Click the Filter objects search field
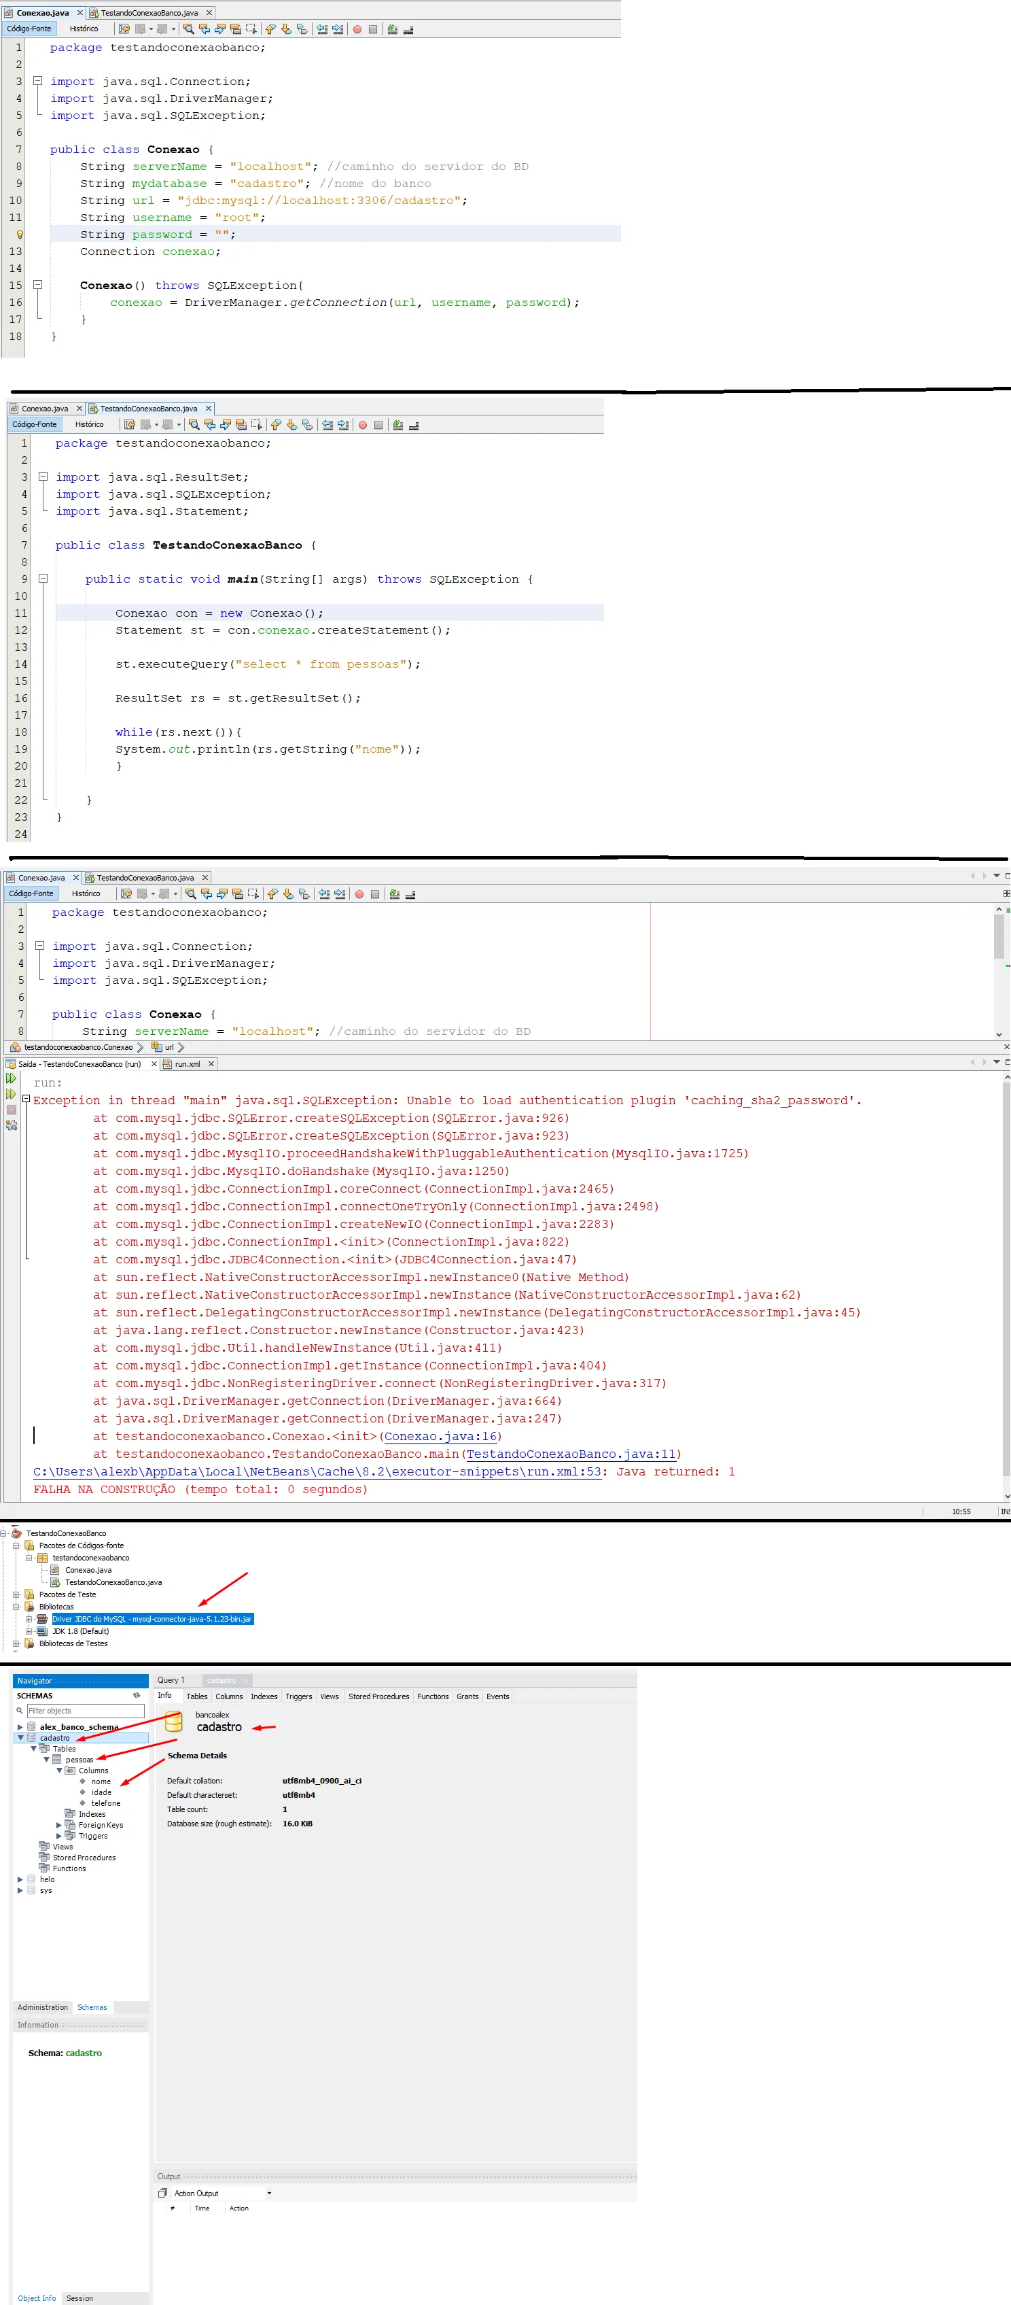Image resolution: width=1011 pixels, height=2305 pixels. (85, 1711)
